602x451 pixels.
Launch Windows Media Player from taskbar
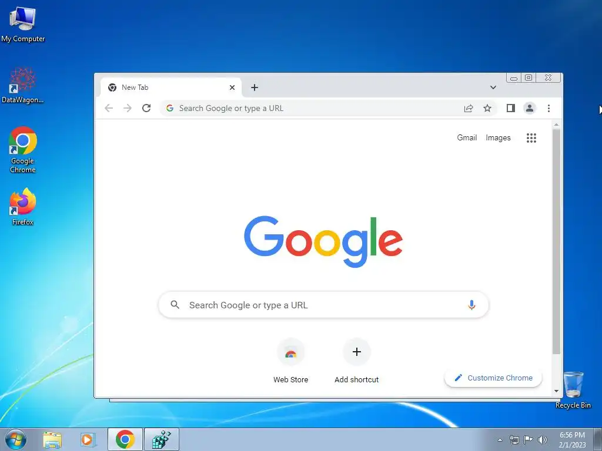point(88,439)
